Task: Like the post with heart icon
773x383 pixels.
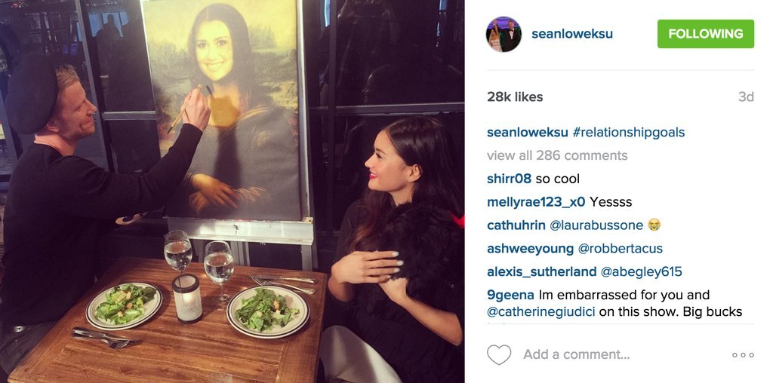Action: pos(499,354)
